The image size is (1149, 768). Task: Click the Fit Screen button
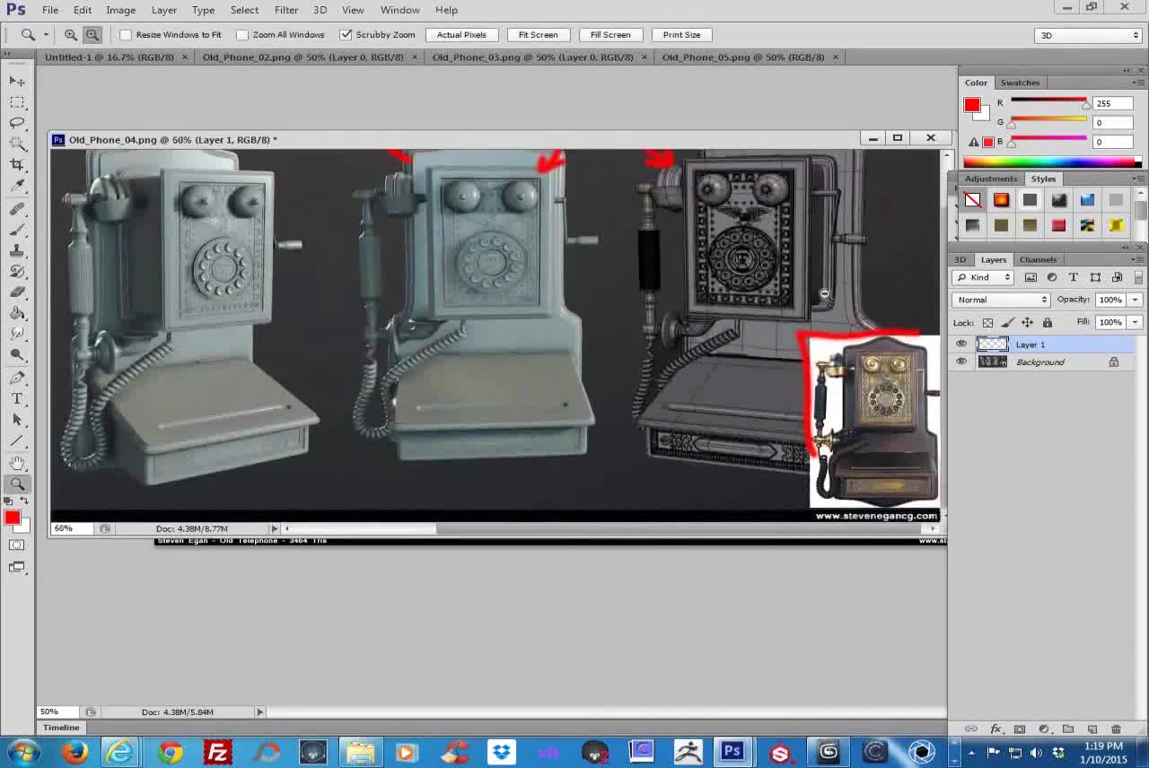point(538,35)
